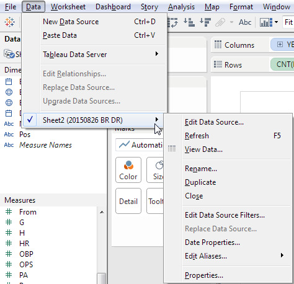Expand the Sheet2 data source submenu arrow
Image resolution: width=294 pixels, height=284 pixels.
pyautogui.click(x=157, y=120)
